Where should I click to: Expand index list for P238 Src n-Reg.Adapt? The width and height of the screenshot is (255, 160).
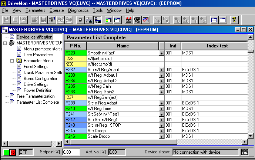coord(161,103)
